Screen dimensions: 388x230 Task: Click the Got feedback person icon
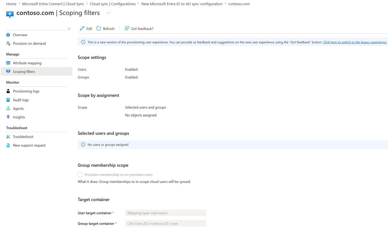127,28
